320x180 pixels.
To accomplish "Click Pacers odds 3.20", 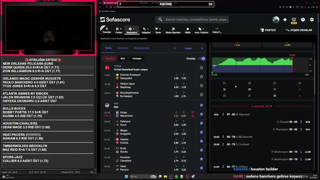I will tap(183, 170).
